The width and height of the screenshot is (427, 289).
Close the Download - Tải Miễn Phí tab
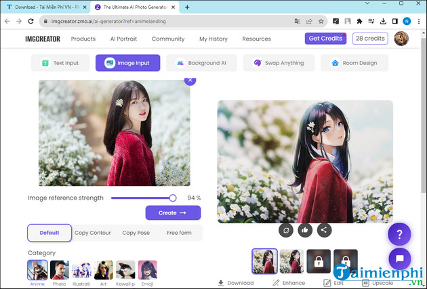click(85, 7)
